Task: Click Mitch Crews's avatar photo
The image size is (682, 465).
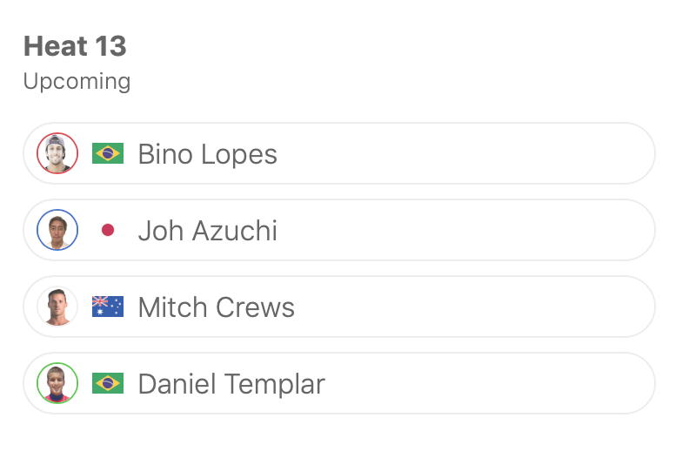Action: [57, 307]
